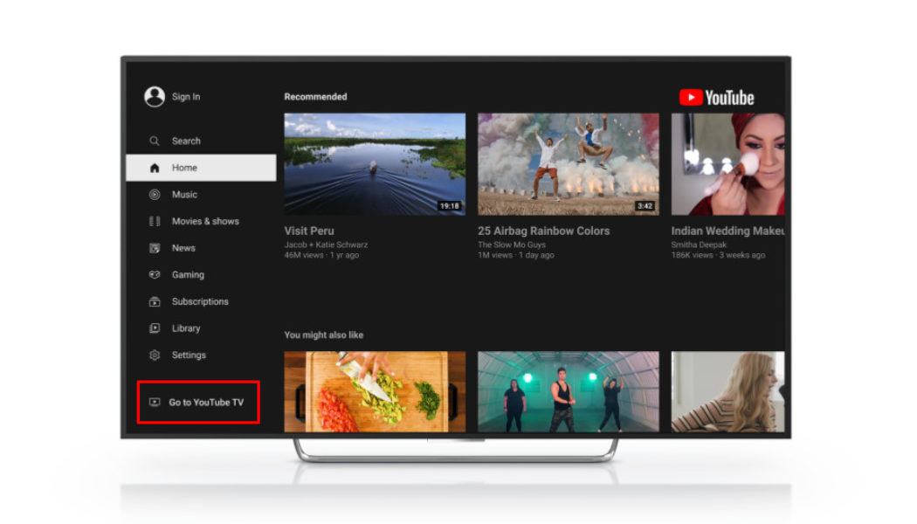Image resolution: width=917 pixels, height=524 pixels.
Task: Open Subscriptions via its sidebar icon
Action: (154, 301)
